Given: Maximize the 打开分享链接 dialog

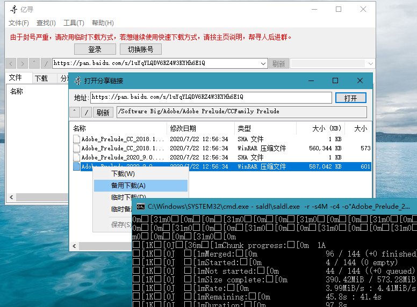Looking at the screenshot, I should point(335,81).
